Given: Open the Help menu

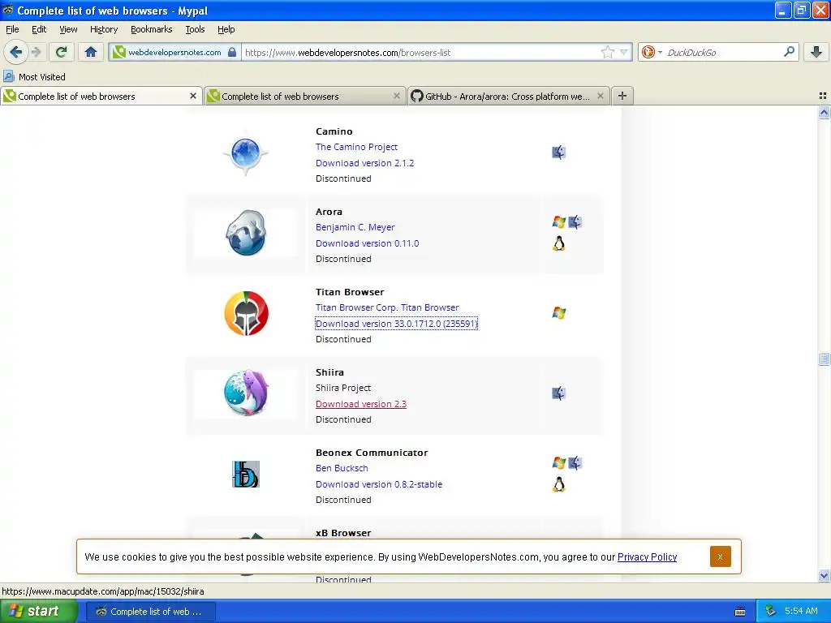Looking at the screenshot, I should point(226,29).
